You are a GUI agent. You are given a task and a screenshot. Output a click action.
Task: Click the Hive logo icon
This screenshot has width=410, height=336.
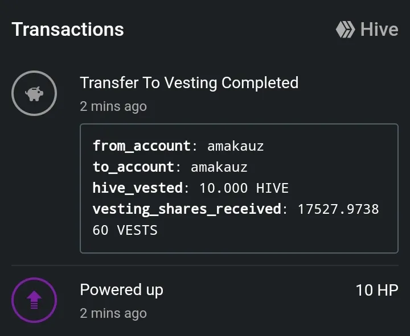point(345,30)
